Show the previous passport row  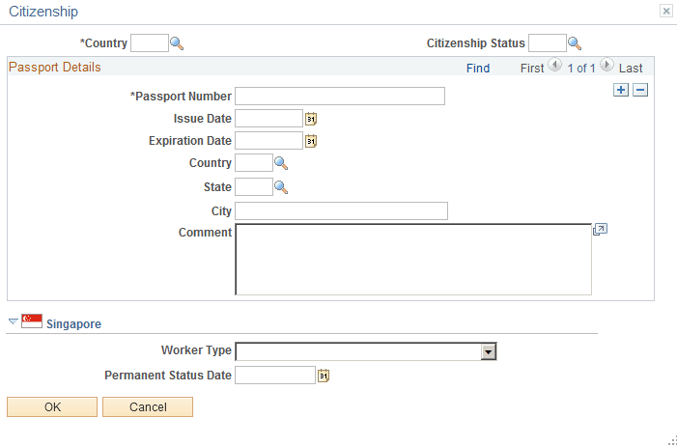[554, 66]
